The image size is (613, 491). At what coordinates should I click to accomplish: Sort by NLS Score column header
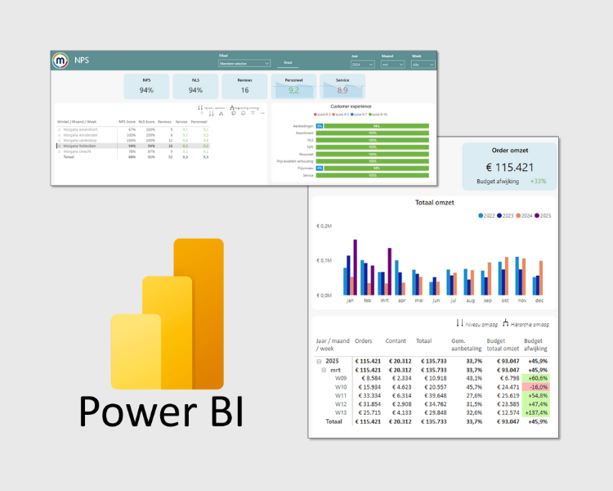146,122
